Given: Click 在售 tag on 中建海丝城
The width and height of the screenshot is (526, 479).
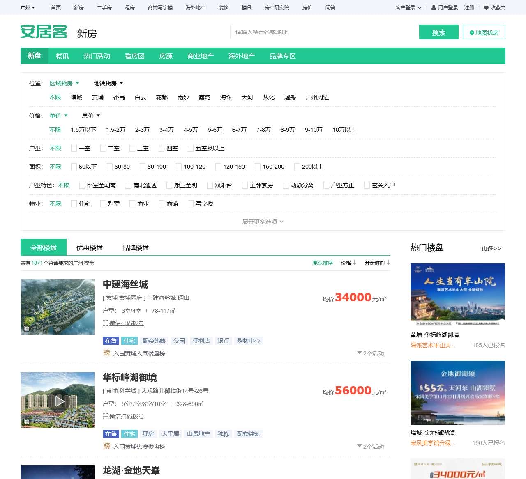Looking at the screenshot, I should point(111,341).
